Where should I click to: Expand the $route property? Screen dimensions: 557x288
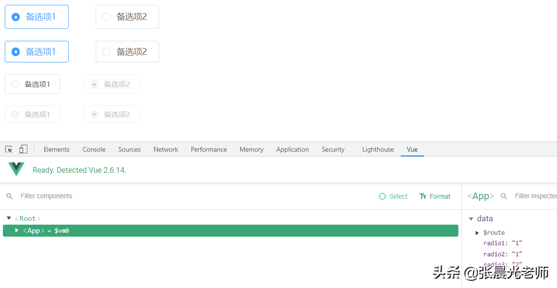click(478, 233)
